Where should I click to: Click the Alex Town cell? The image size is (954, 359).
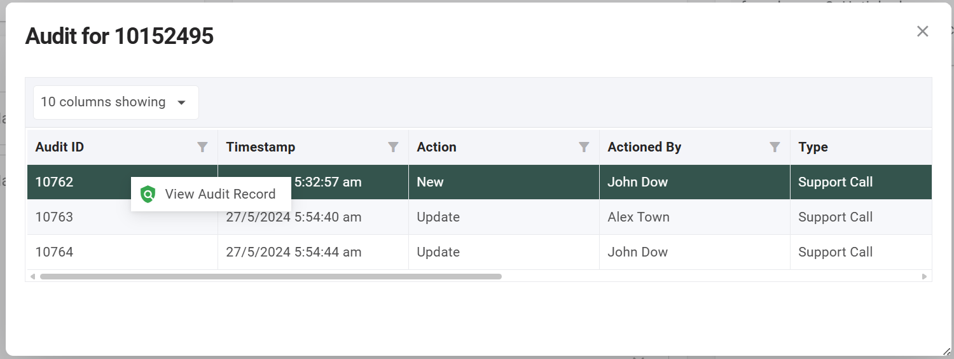(638, 217)
